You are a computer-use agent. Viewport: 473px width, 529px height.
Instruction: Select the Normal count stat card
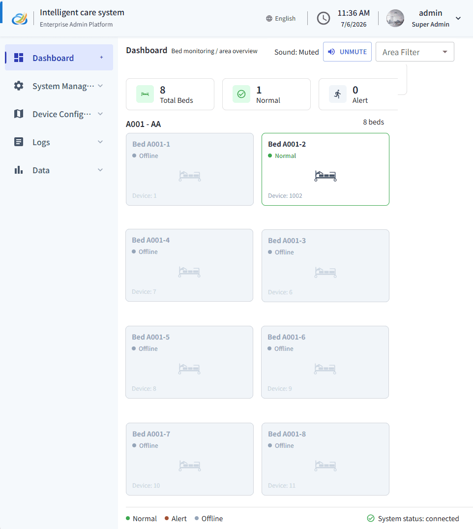pos(266,94)
